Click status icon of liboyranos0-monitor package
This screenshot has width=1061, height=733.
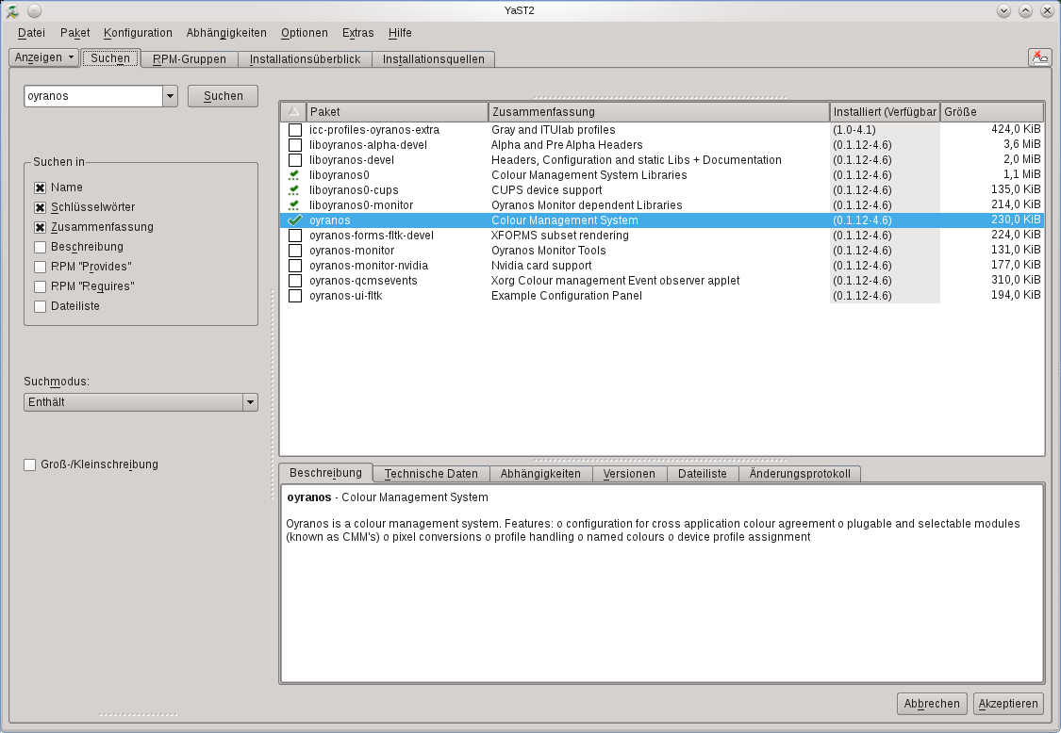pos(294,205)
